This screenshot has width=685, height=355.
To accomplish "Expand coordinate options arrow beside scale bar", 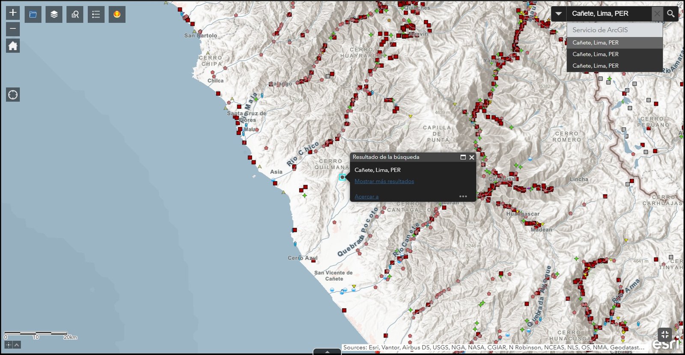I will 17,345.
